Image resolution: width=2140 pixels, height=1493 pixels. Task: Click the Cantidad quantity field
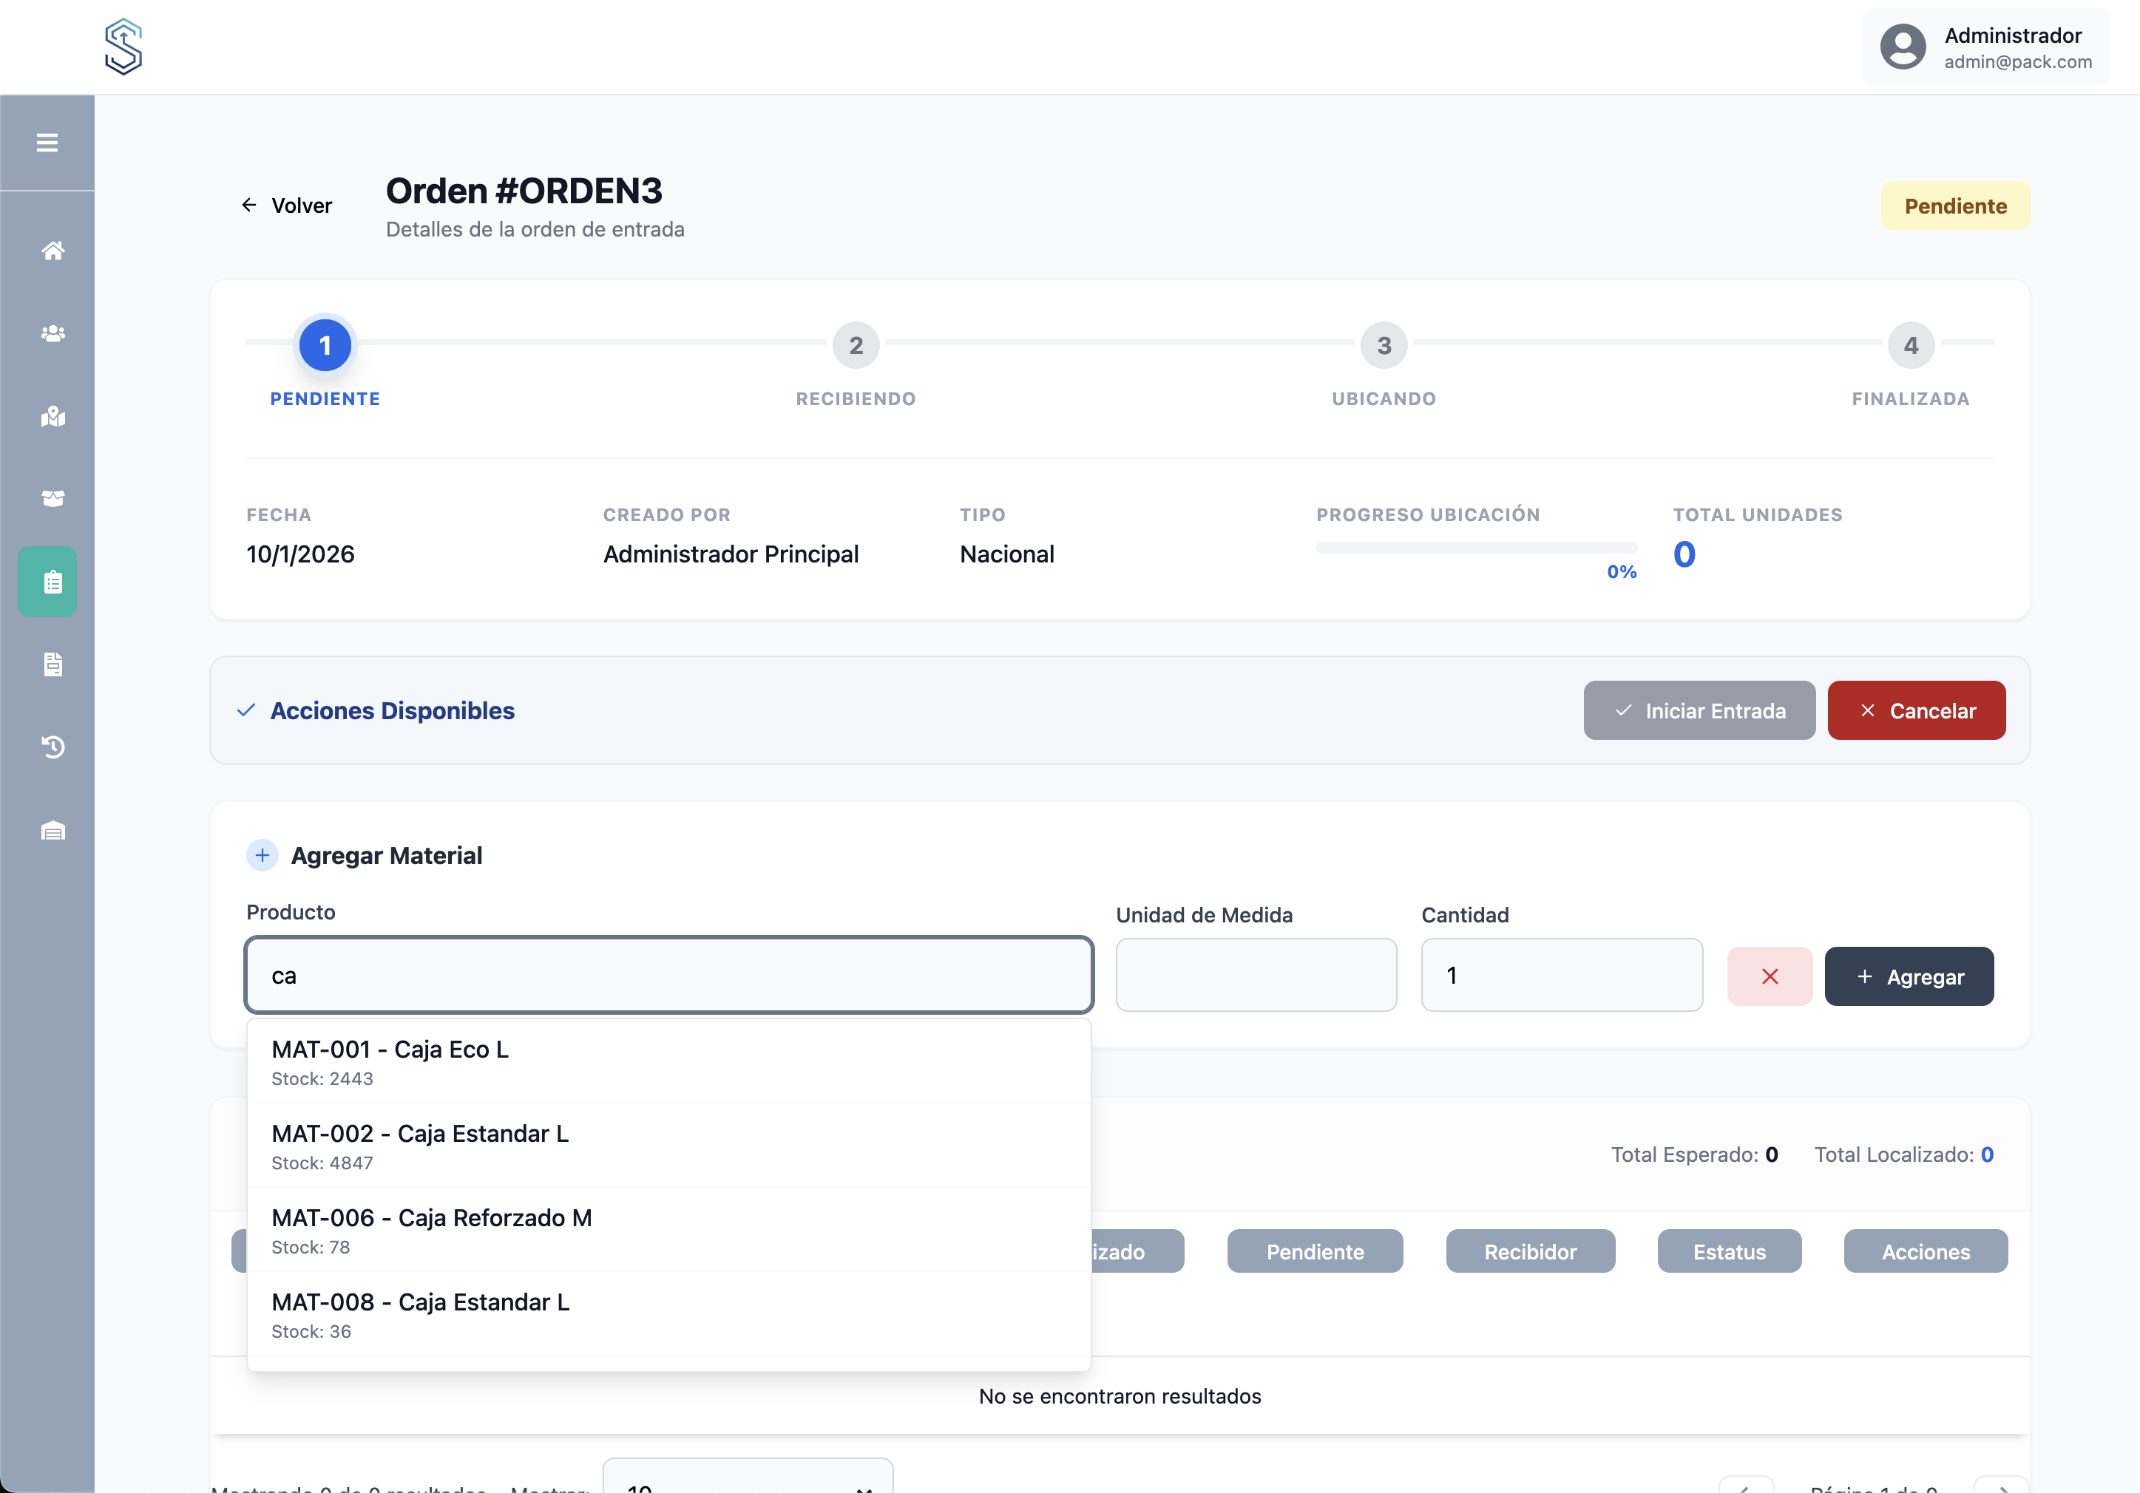point(1561,975)
